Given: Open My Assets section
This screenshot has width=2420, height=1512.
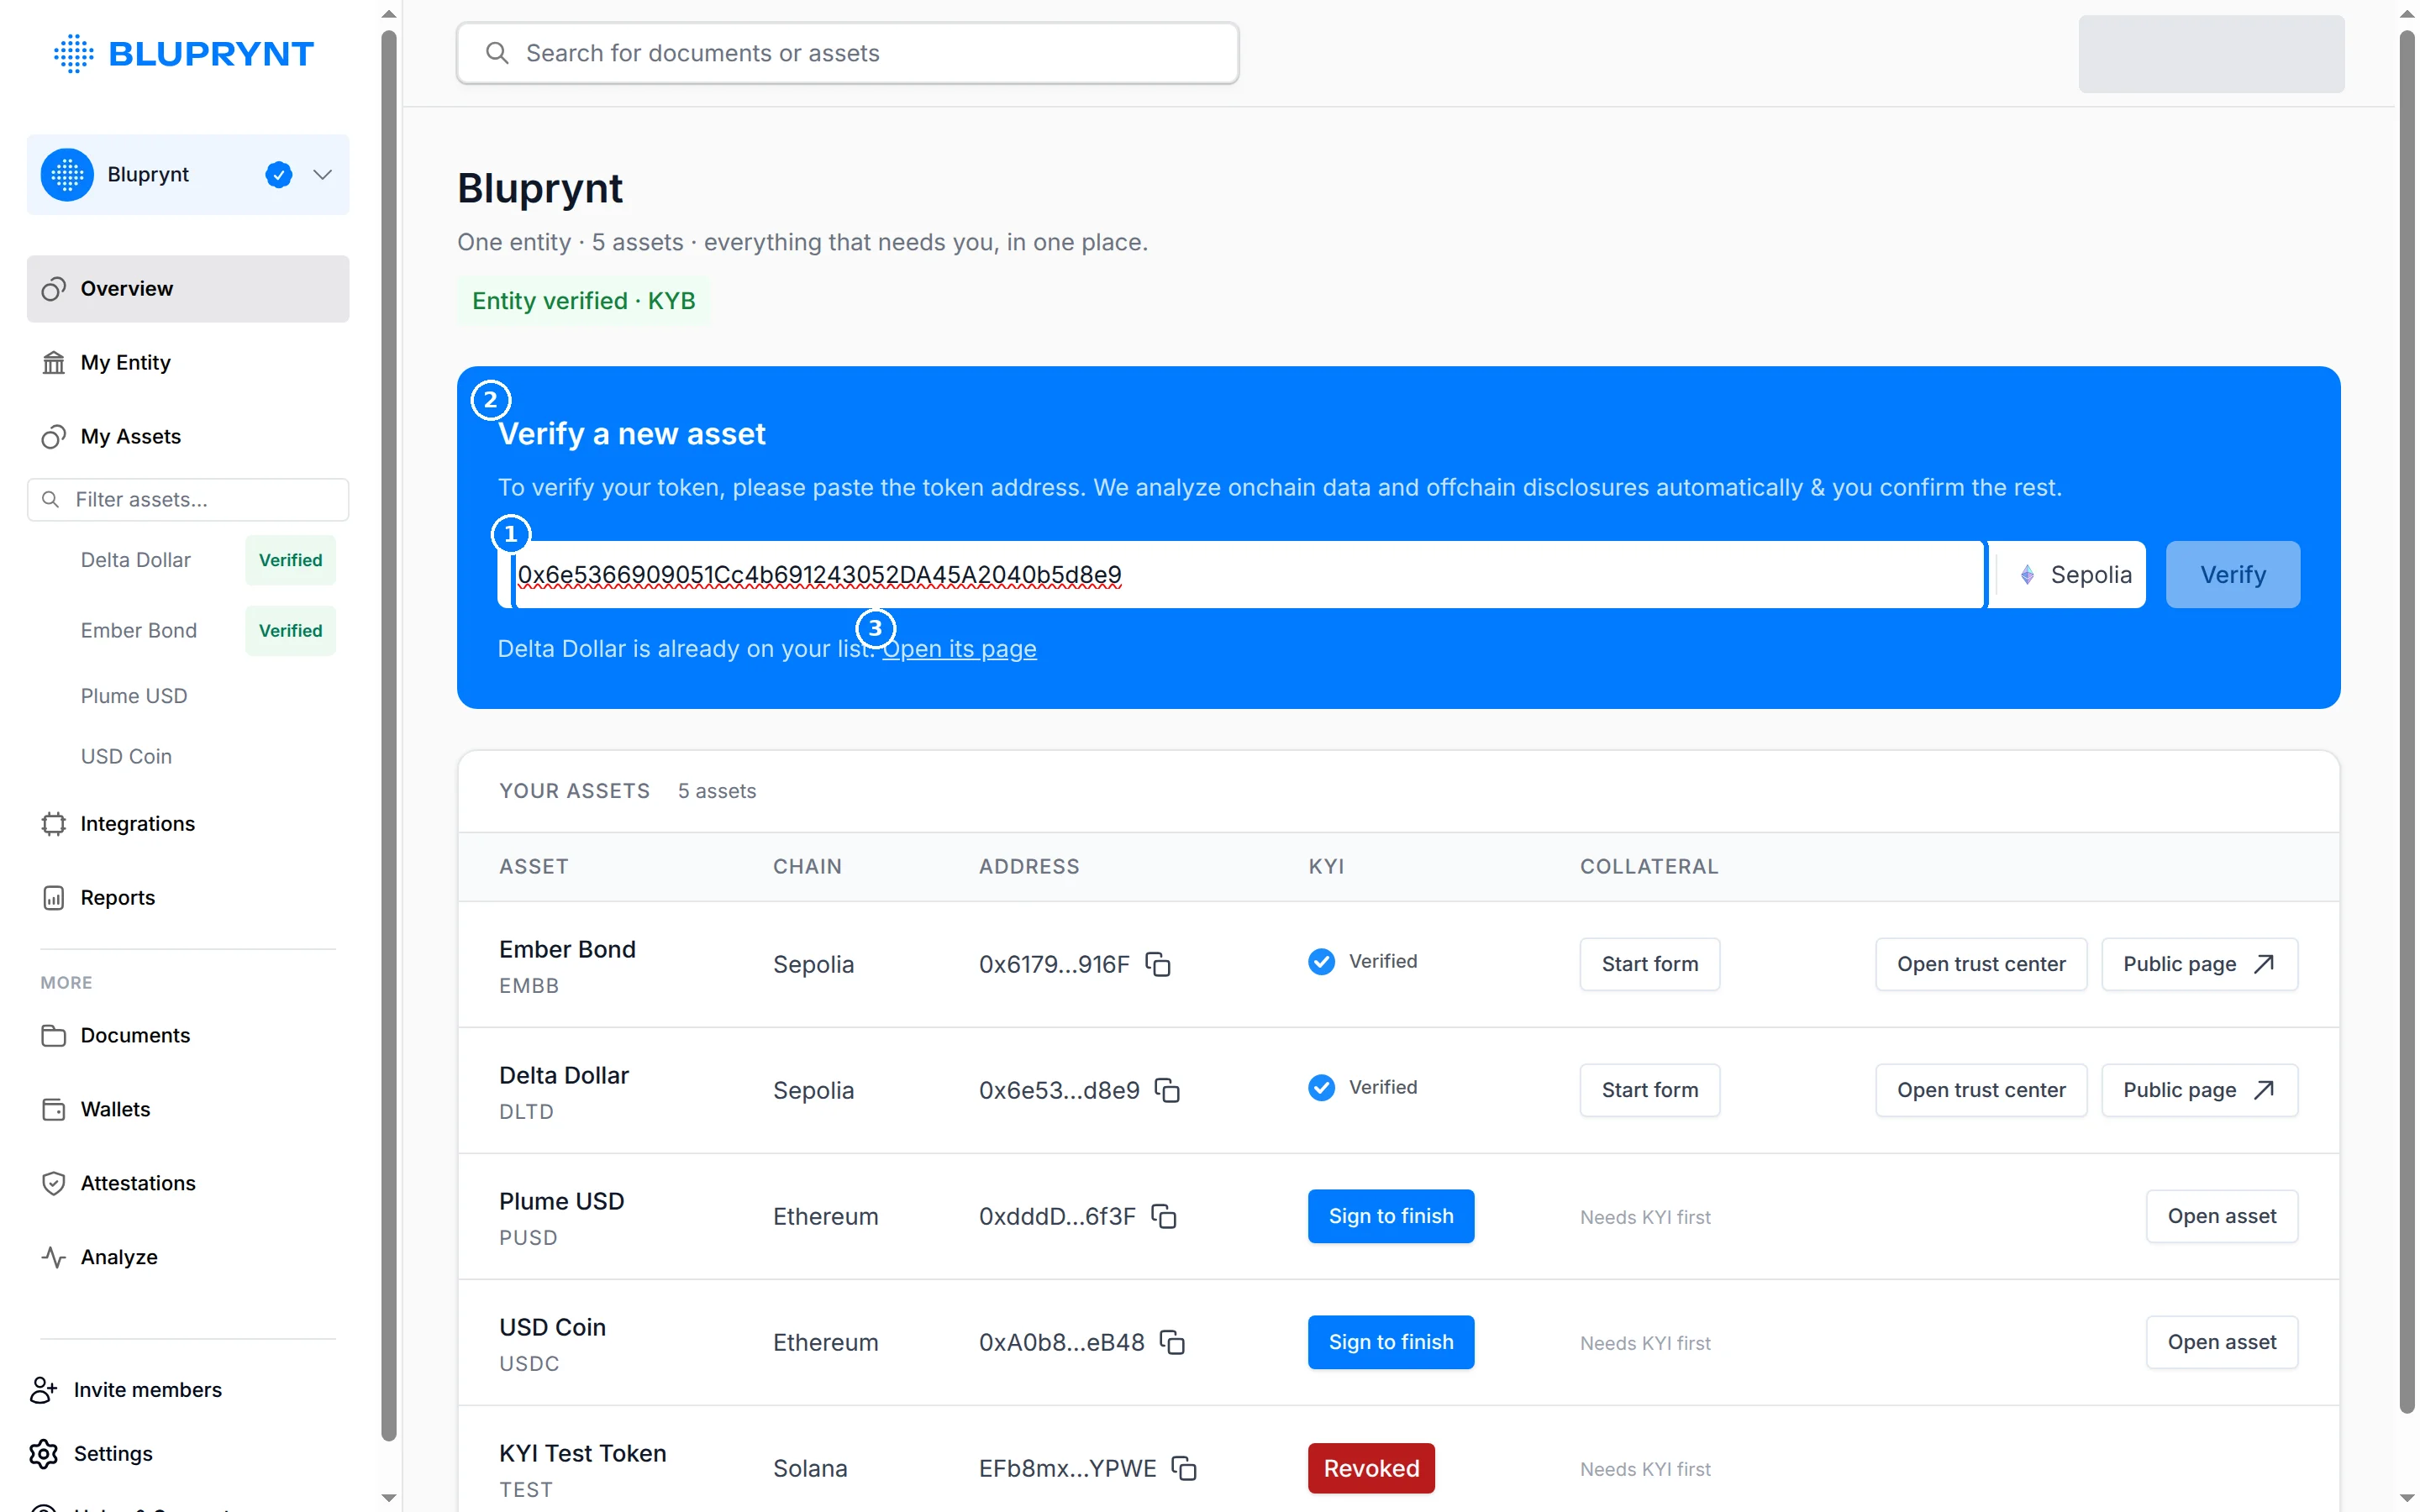Looking at the screenshot, I should coord(188,436).
